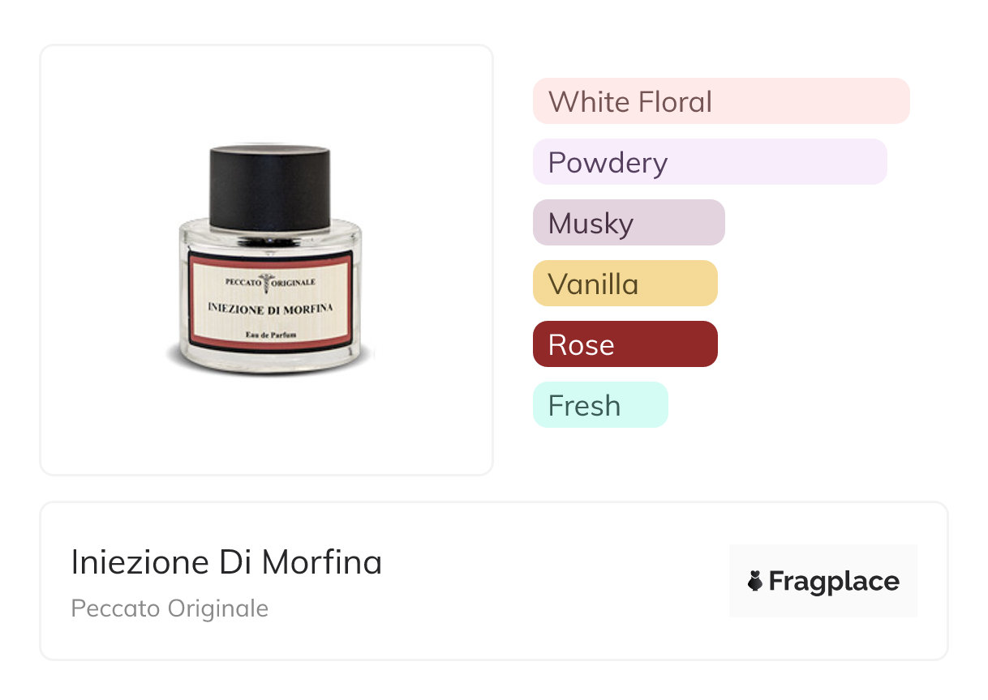Select the Powdery accord bar

click(x=710, y=162)
